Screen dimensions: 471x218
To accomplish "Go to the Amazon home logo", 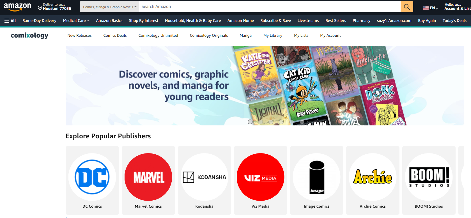I will point(17,7).
